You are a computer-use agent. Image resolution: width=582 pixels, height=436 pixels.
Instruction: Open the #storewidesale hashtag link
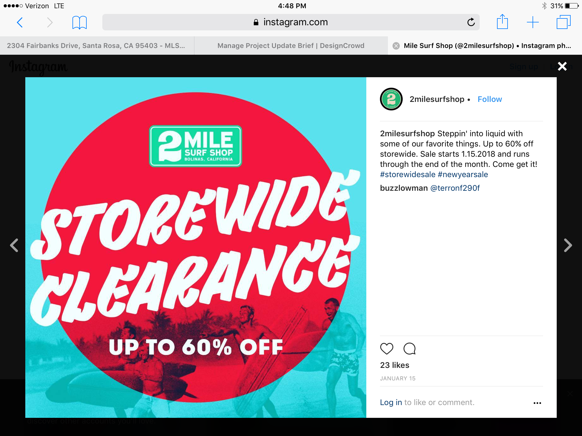coord(408,174)
